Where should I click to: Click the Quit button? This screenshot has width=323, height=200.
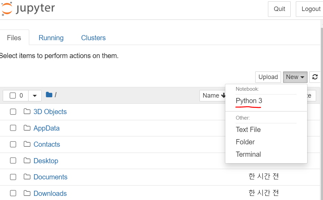[x=279, y=9]
